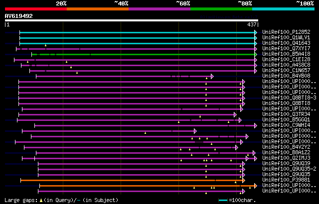Viewport: 319px width, 204px height.
Task: Click the yellow gap marker under the Q41643 bar
Action: 45,45
